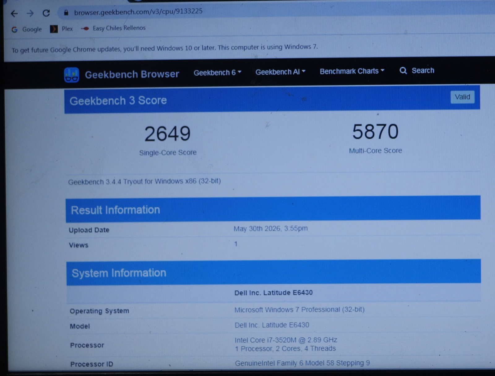Click the Geekbench Browser title link

coord(132,74)
